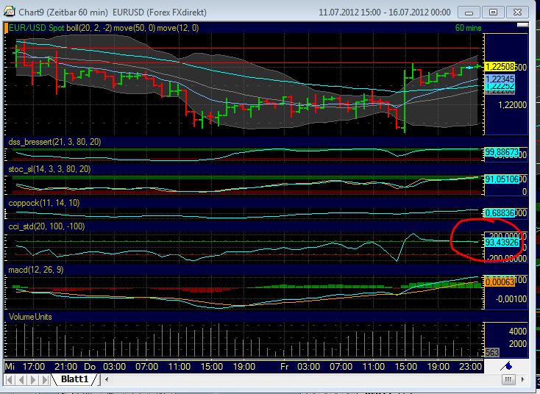Click the Do day label on time axis
The image size is (540, 394).
click(x=90, y=367)
